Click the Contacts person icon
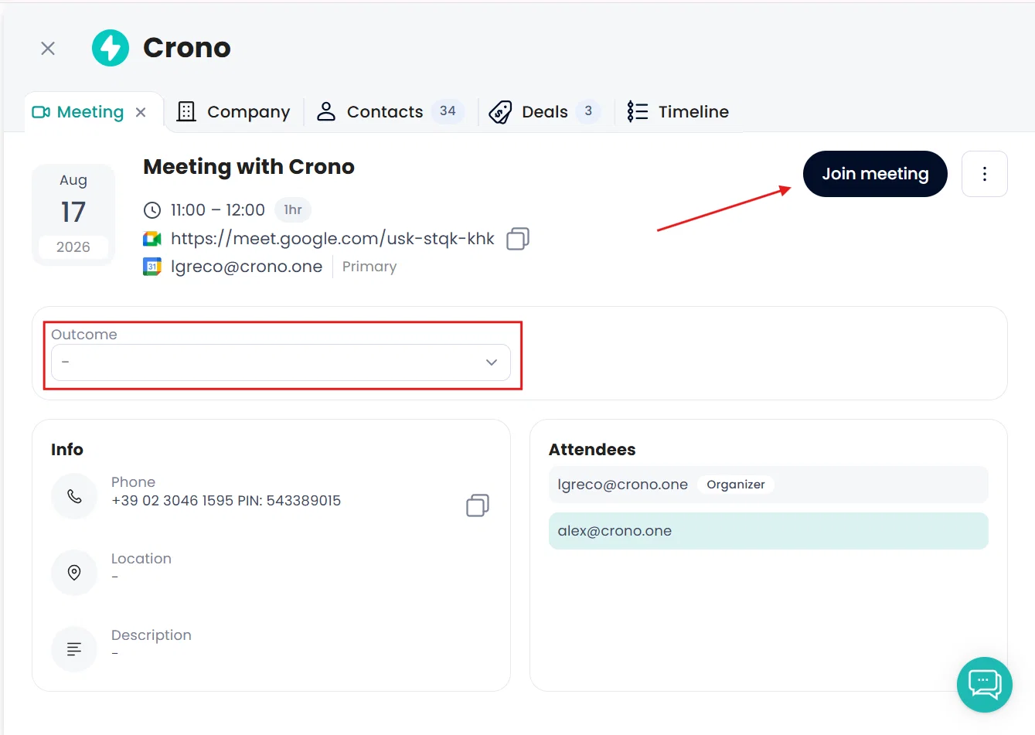 [x=326, y=112]
